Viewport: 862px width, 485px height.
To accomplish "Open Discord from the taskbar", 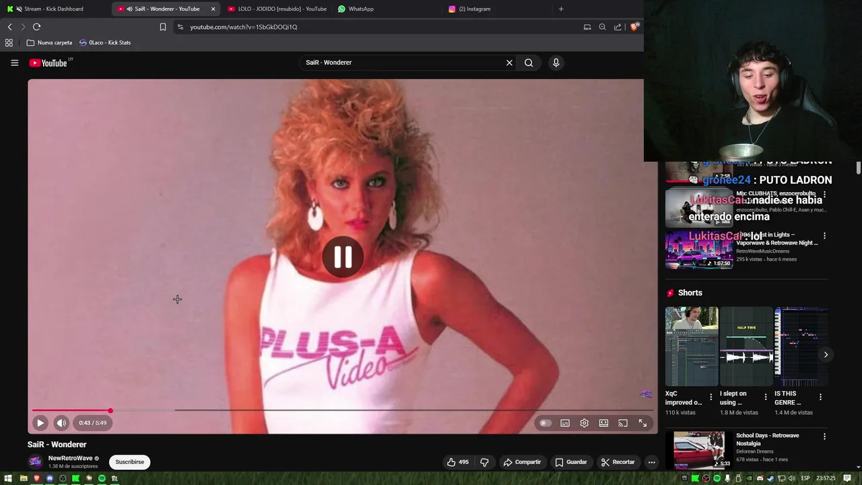I will tap(49, 478).
